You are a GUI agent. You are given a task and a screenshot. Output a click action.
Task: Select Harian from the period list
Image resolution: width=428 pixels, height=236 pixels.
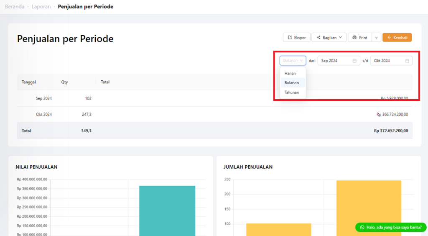[x=293, y=73]
